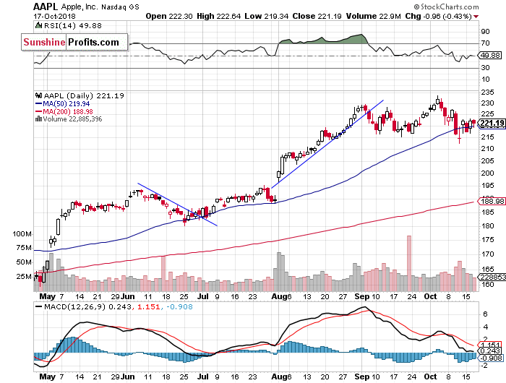This screenshot has height=383, width=506.
Task: Click the 6 level on MACD axis
Action: pos(485,314)
